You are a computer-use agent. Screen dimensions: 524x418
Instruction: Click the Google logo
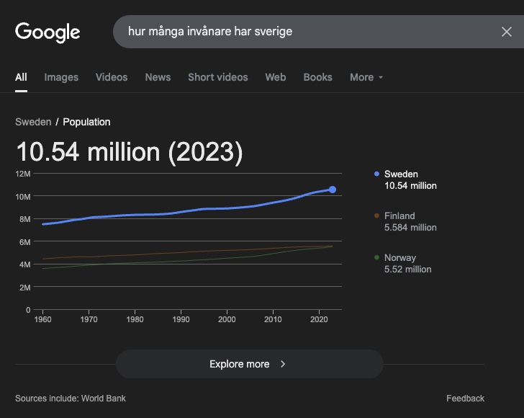tap(48, 32)
